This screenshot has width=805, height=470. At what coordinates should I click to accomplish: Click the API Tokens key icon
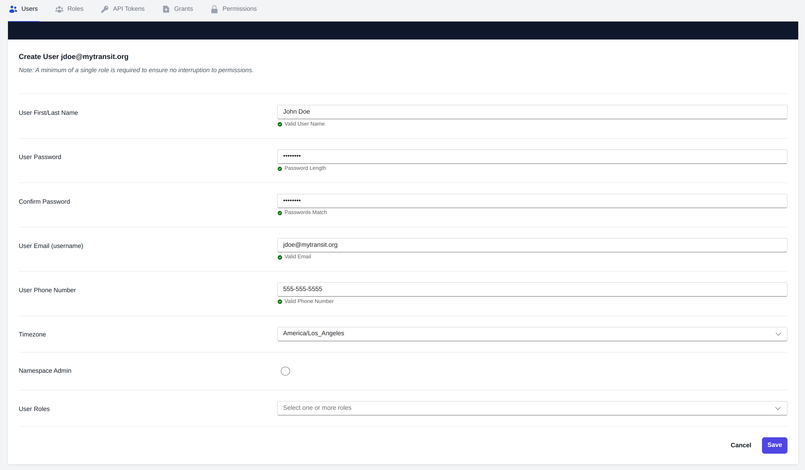105,8
